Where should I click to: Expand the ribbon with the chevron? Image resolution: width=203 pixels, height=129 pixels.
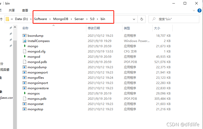pos(194,10)
